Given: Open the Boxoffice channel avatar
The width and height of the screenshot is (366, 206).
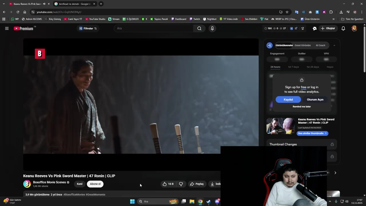Looking at the screenshot, I should 27,184.
